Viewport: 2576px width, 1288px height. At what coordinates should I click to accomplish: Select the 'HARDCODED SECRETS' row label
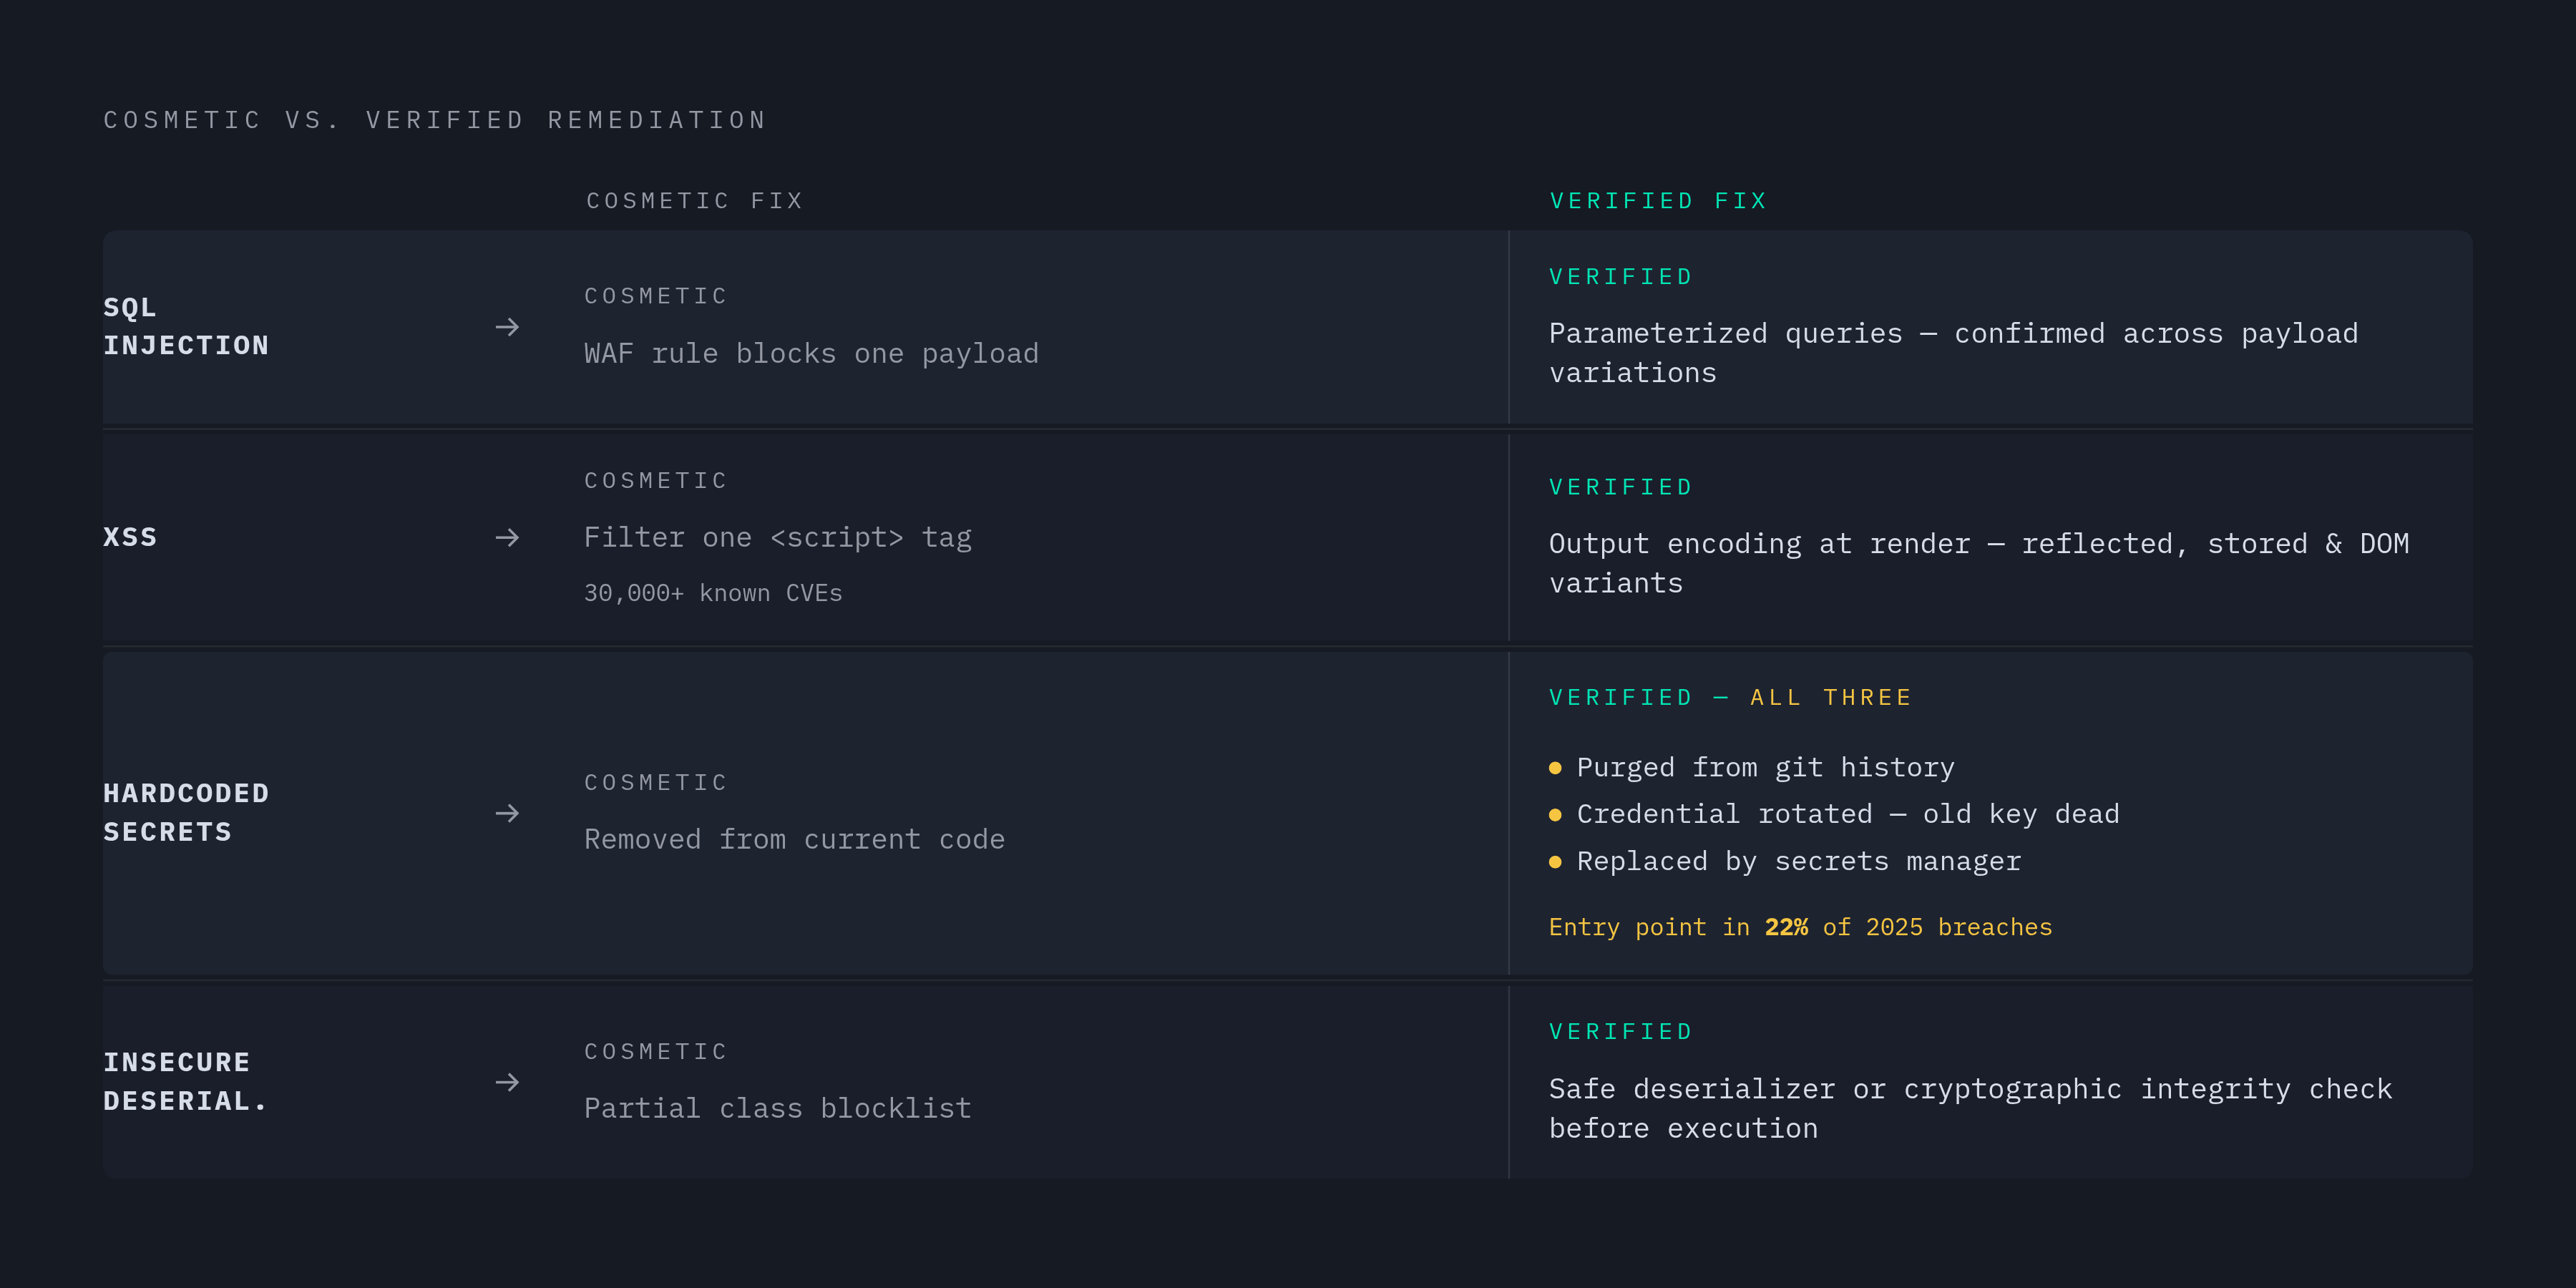(186, 813)
